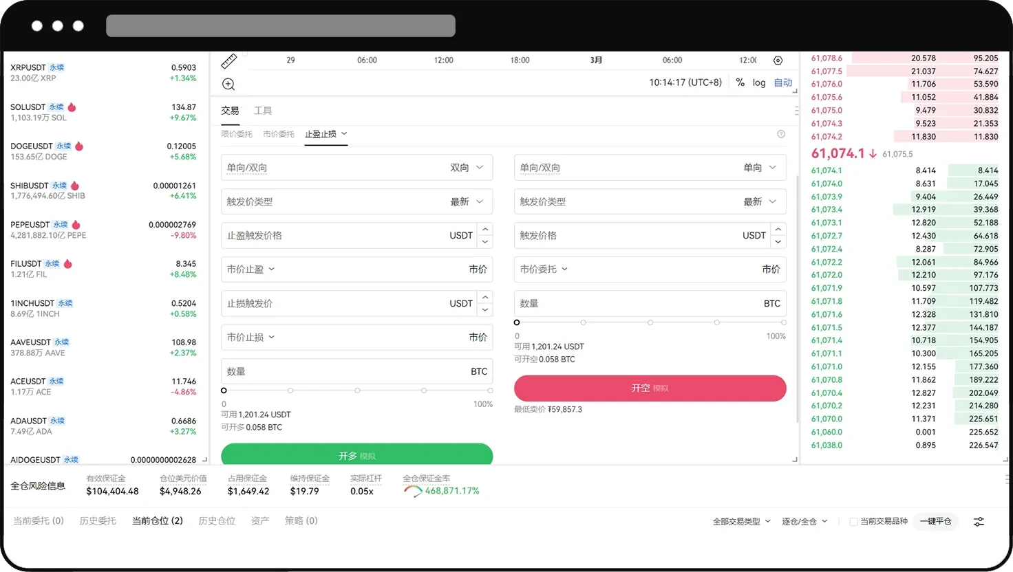Click the flame icon next to FILUSDT
Image resolution: width=1013 pixels, height=572 pixels.
pos(67,264)
